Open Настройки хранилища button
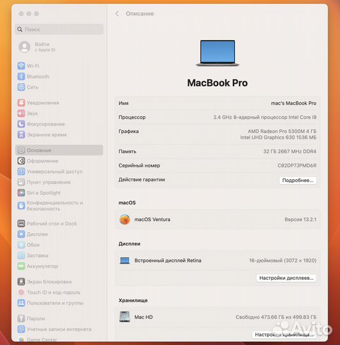Viewport: 340px width, 345px height. click(284, 335)
